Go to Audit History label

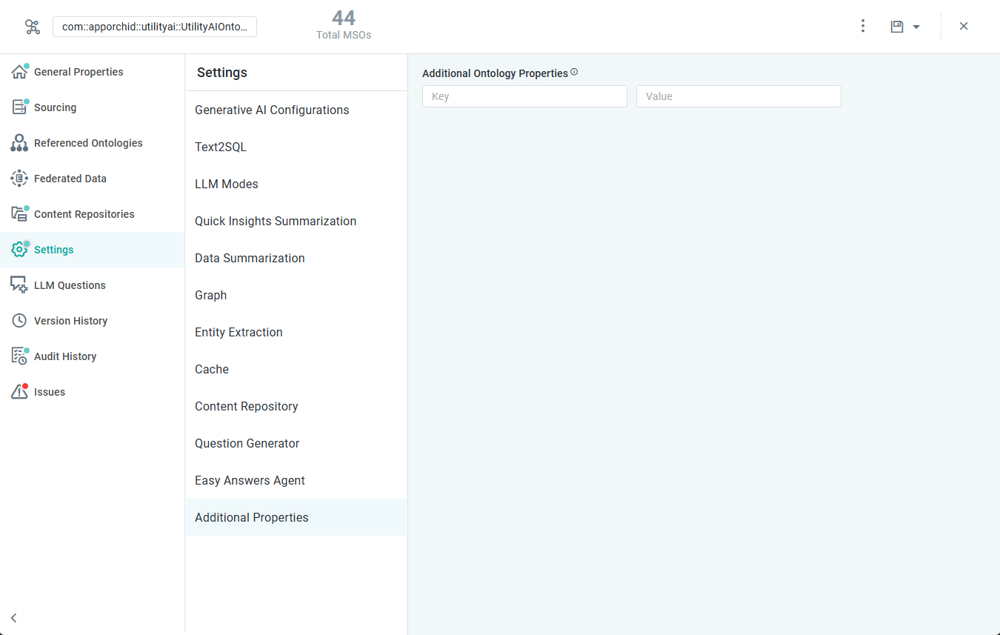coord(65,356)
